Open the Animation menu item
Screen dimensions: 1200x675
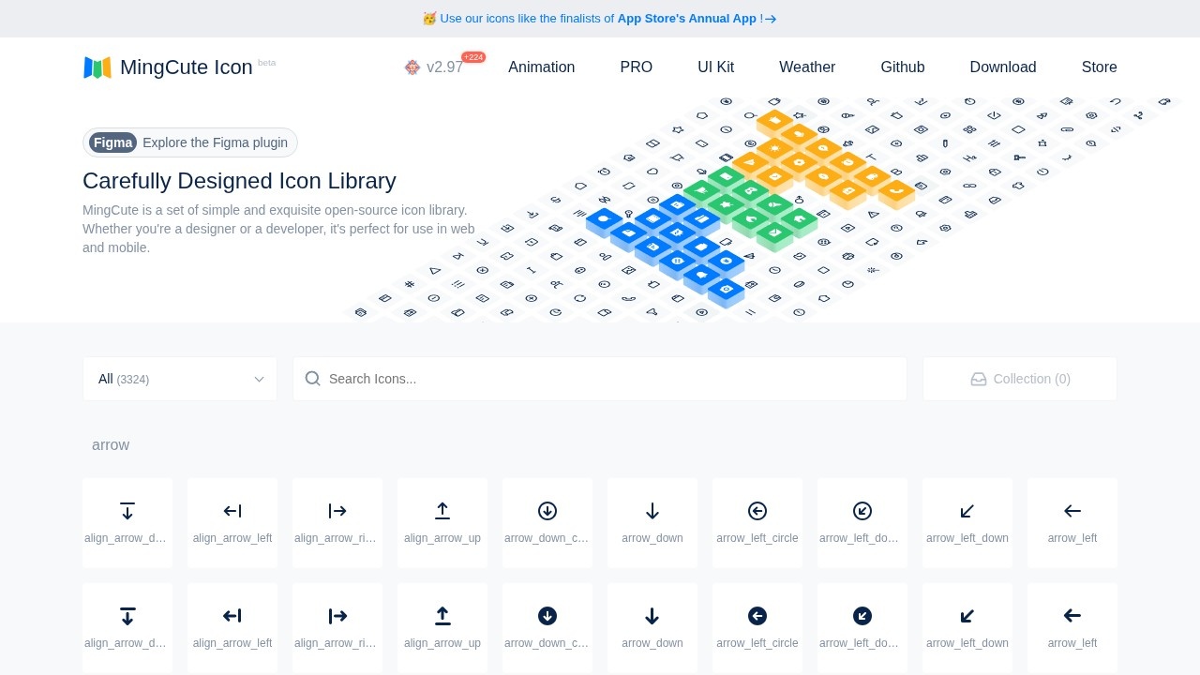541,67
